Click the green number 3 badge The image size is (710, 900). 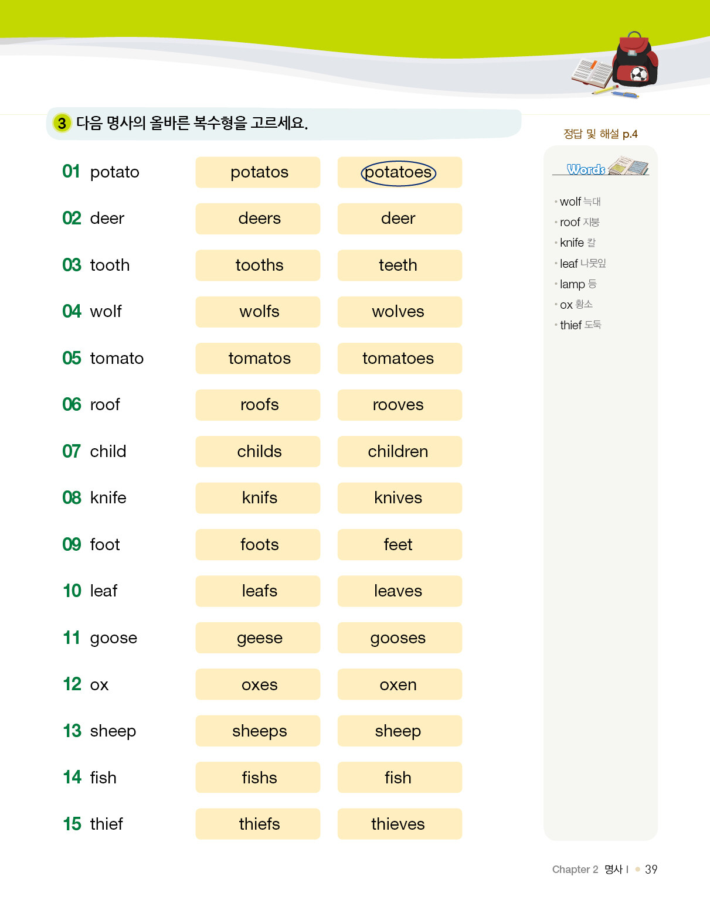(x=62, y=123)
